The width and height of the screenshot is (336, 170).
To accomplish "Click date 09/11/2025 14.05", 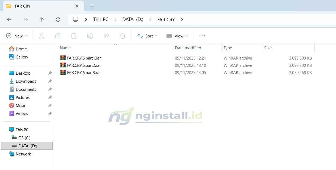I will [190, 72].
